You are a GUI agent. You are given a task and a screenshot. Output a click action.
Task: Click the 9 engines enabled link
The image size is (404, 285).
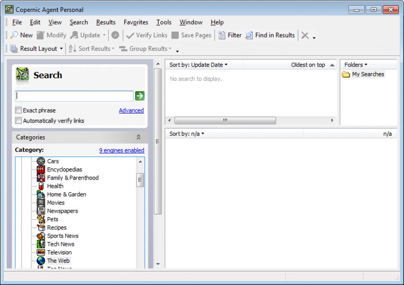click(122, 150)
